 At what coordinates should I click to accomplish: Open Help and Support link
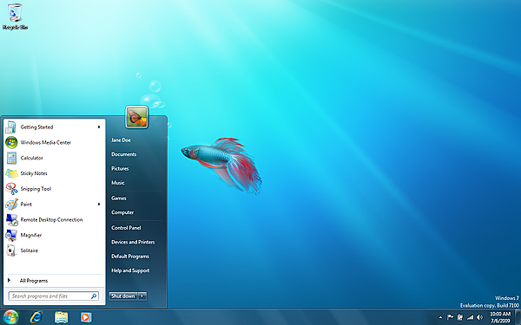pos(130,270)
